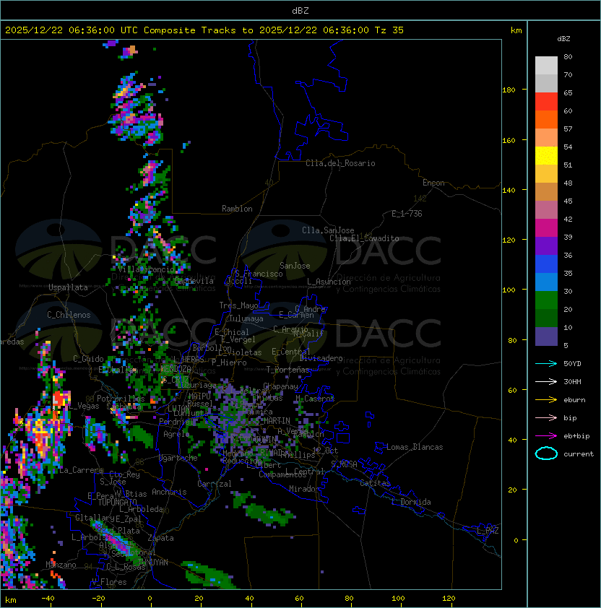Click the cyan 'current' ellipse legend symbol
This screenshot has width=601, height=608.
point(546,453)
